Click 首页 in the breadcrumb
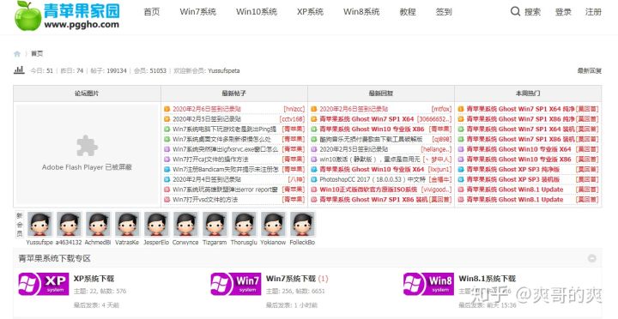This screenshot has width=618, height=319. click(37, 53)
